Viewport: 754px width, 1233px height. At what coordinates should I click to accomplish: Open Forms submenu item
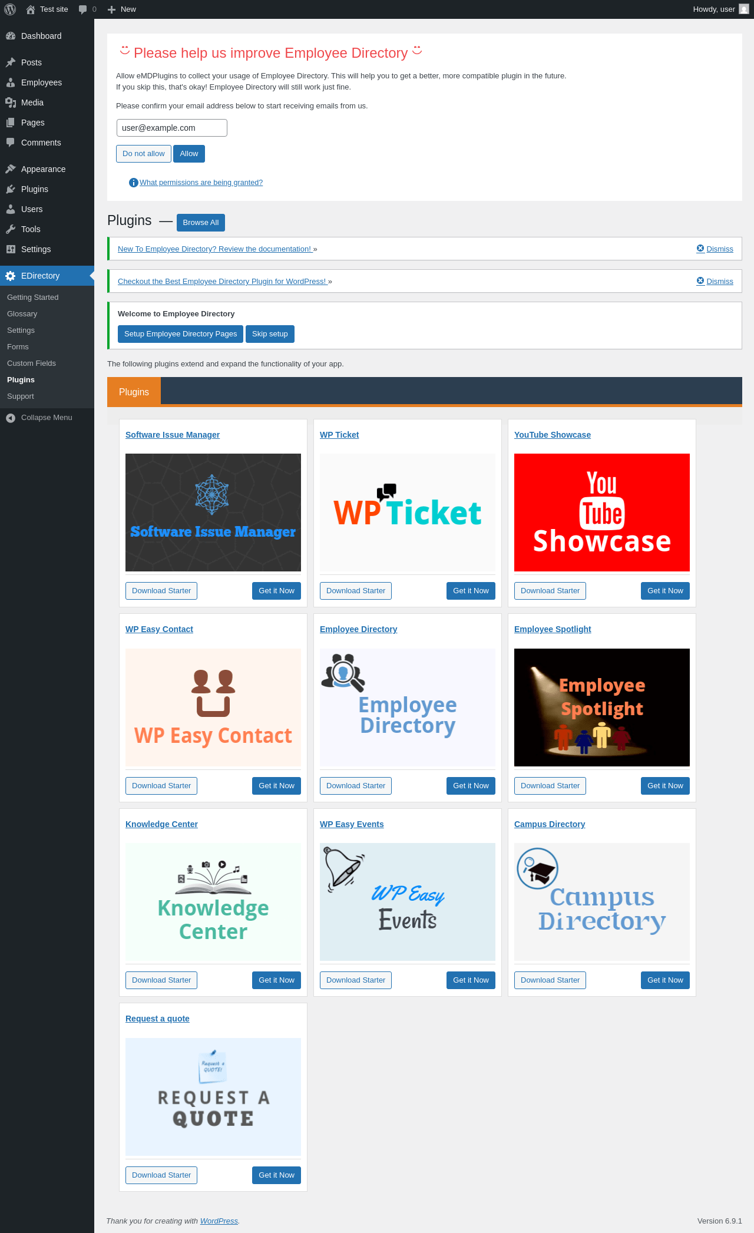pyautogui.click(x=18, y=347)
